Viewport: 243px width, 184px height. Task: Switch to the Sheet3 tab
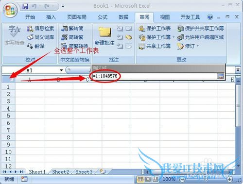[84, 172]
